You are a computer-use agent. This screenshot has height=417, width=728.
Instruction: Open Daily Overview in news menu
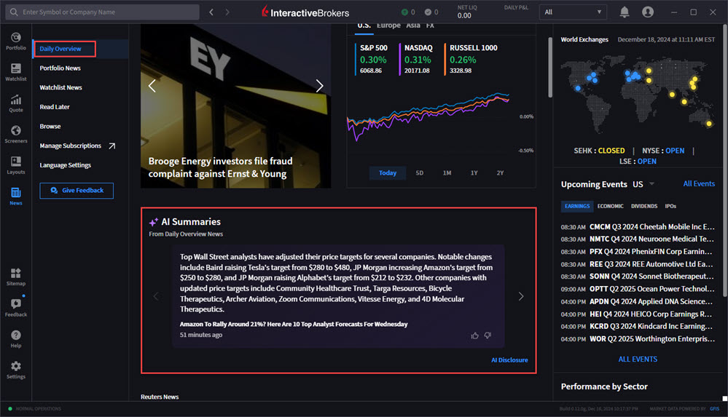point(60,49)
